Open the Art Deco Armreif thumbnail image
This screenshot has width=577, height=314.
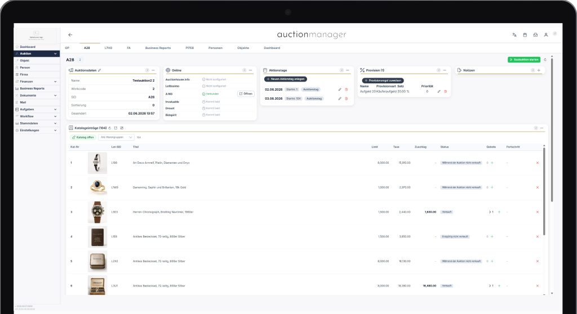[x=97, y=163]
